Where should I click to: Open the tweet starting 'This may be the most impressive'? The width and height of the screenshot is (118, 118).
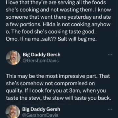pos(58,87)
